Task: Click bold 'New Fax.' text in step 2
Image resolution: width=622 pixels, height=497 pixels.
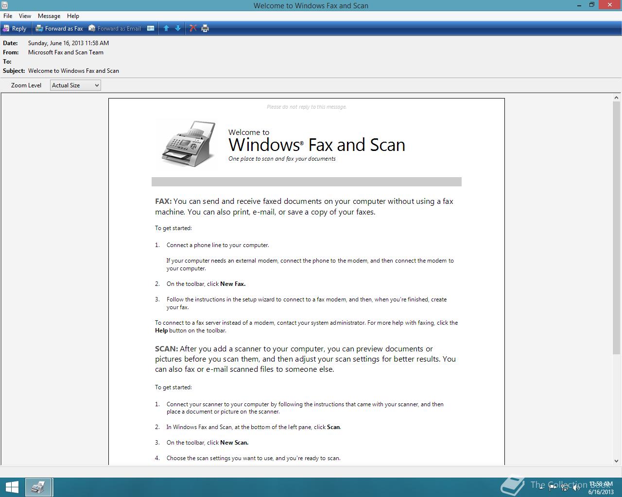Action: click(233, 284)
